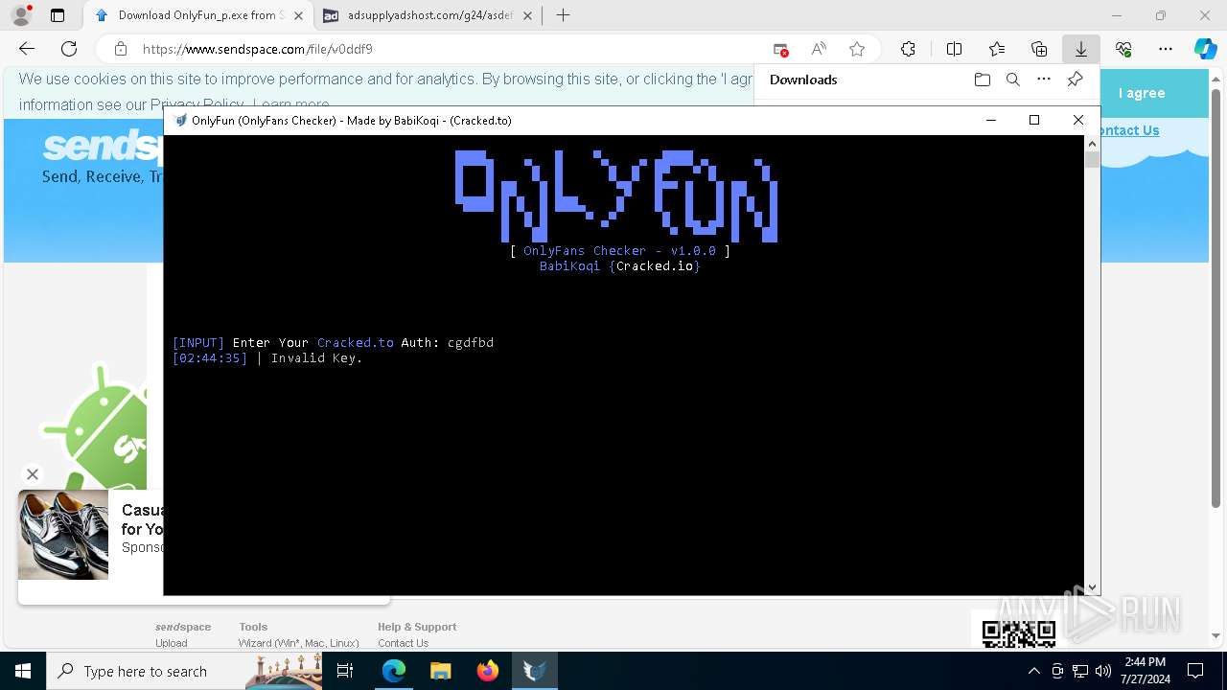
Task: Search downloads in Downloads panel
Action: [1012, 80]
